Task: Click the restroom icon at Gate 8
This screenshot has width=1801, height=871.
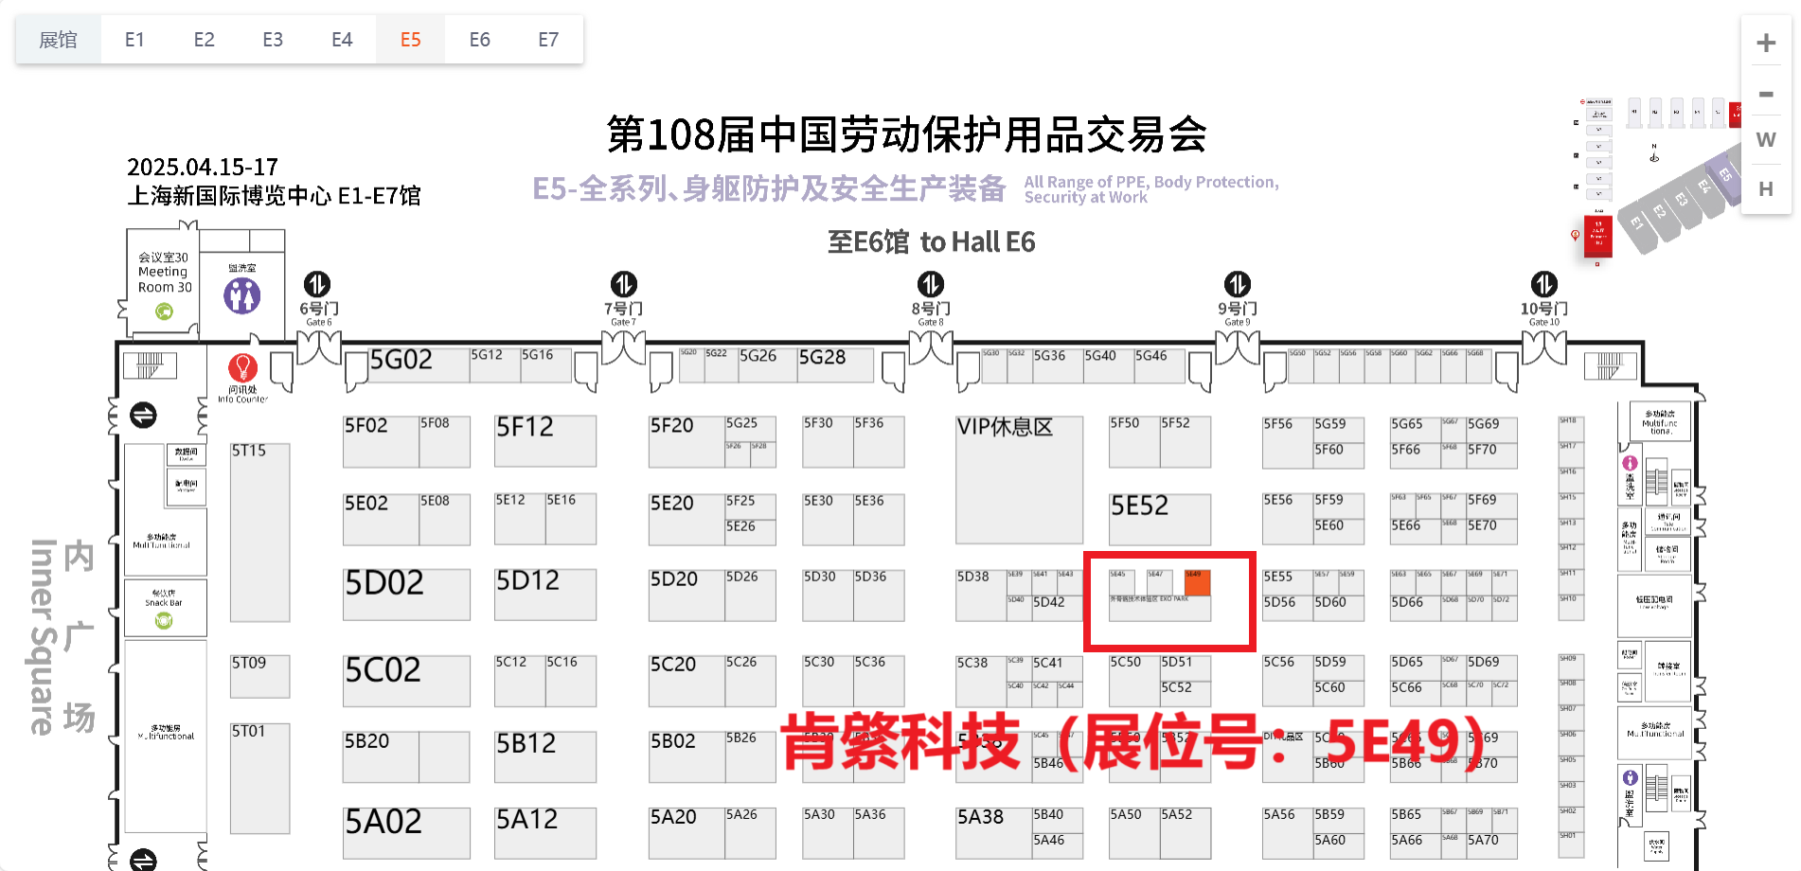Action: (929, 284)
